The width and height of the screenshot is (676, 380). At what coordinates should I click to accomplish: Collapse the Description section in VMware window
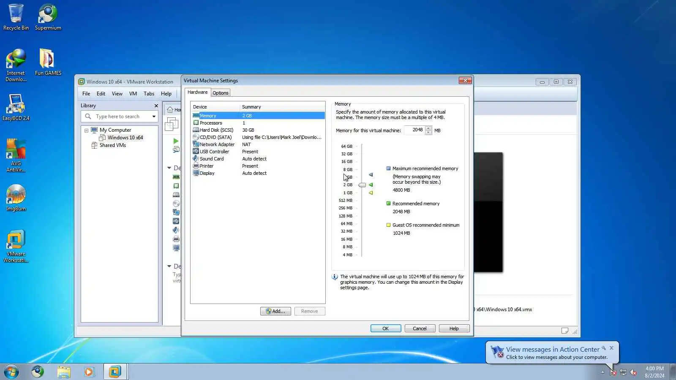(169, 266)
